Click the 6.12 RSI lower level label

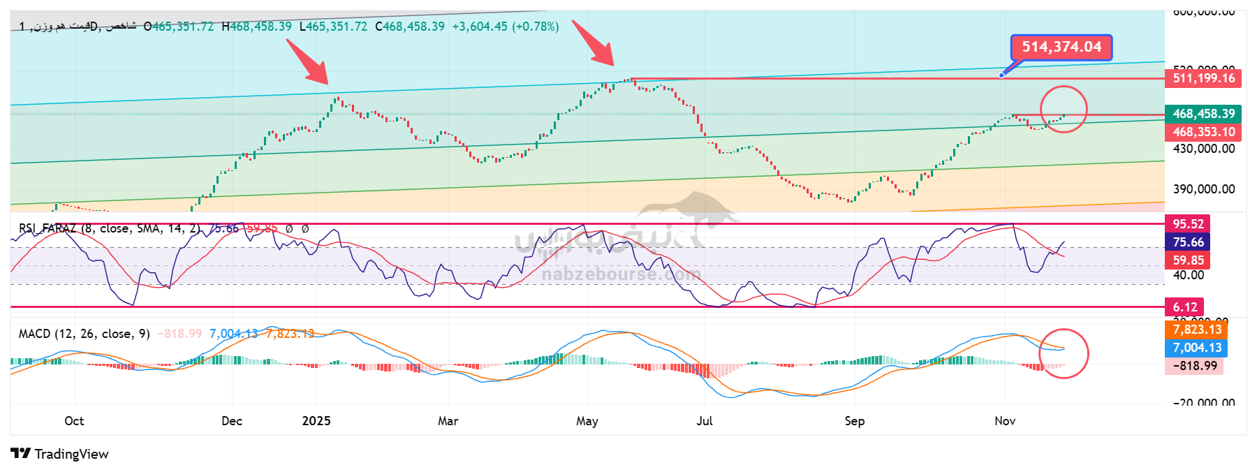pyautogui.click(x=1184, y=307)
